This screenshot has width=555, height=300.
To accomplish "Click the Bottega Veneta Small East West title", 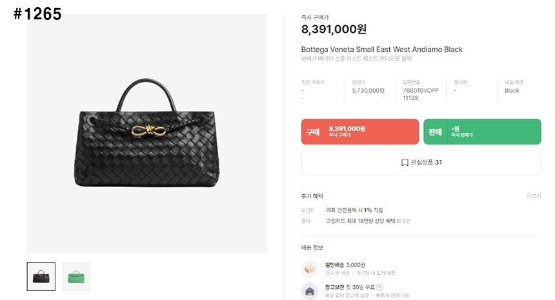I will [x=381, y=50].
